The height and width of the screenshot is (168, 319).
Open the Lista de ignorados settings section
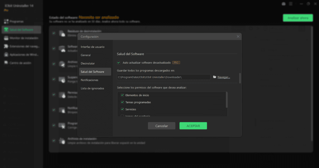(95, 88)
